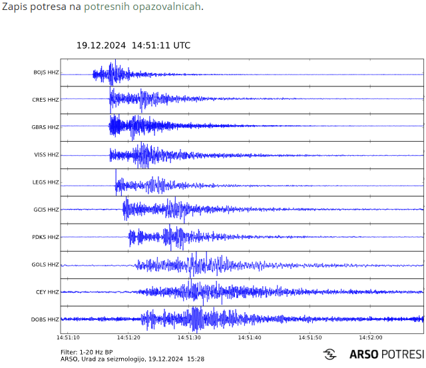Click the ARSO logo icon

click(x=330, y=354)
